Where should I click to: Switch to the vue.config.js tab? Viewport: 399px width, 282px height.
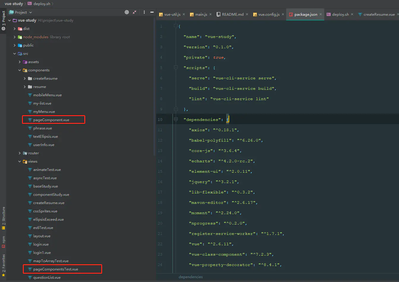(269, 14)
